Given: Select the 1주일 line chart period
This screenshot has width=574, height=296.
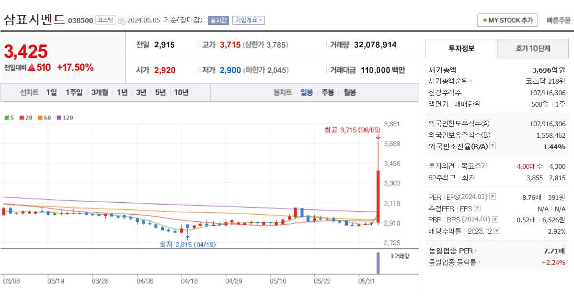Looking at the screenshot, I should (74, 92).
